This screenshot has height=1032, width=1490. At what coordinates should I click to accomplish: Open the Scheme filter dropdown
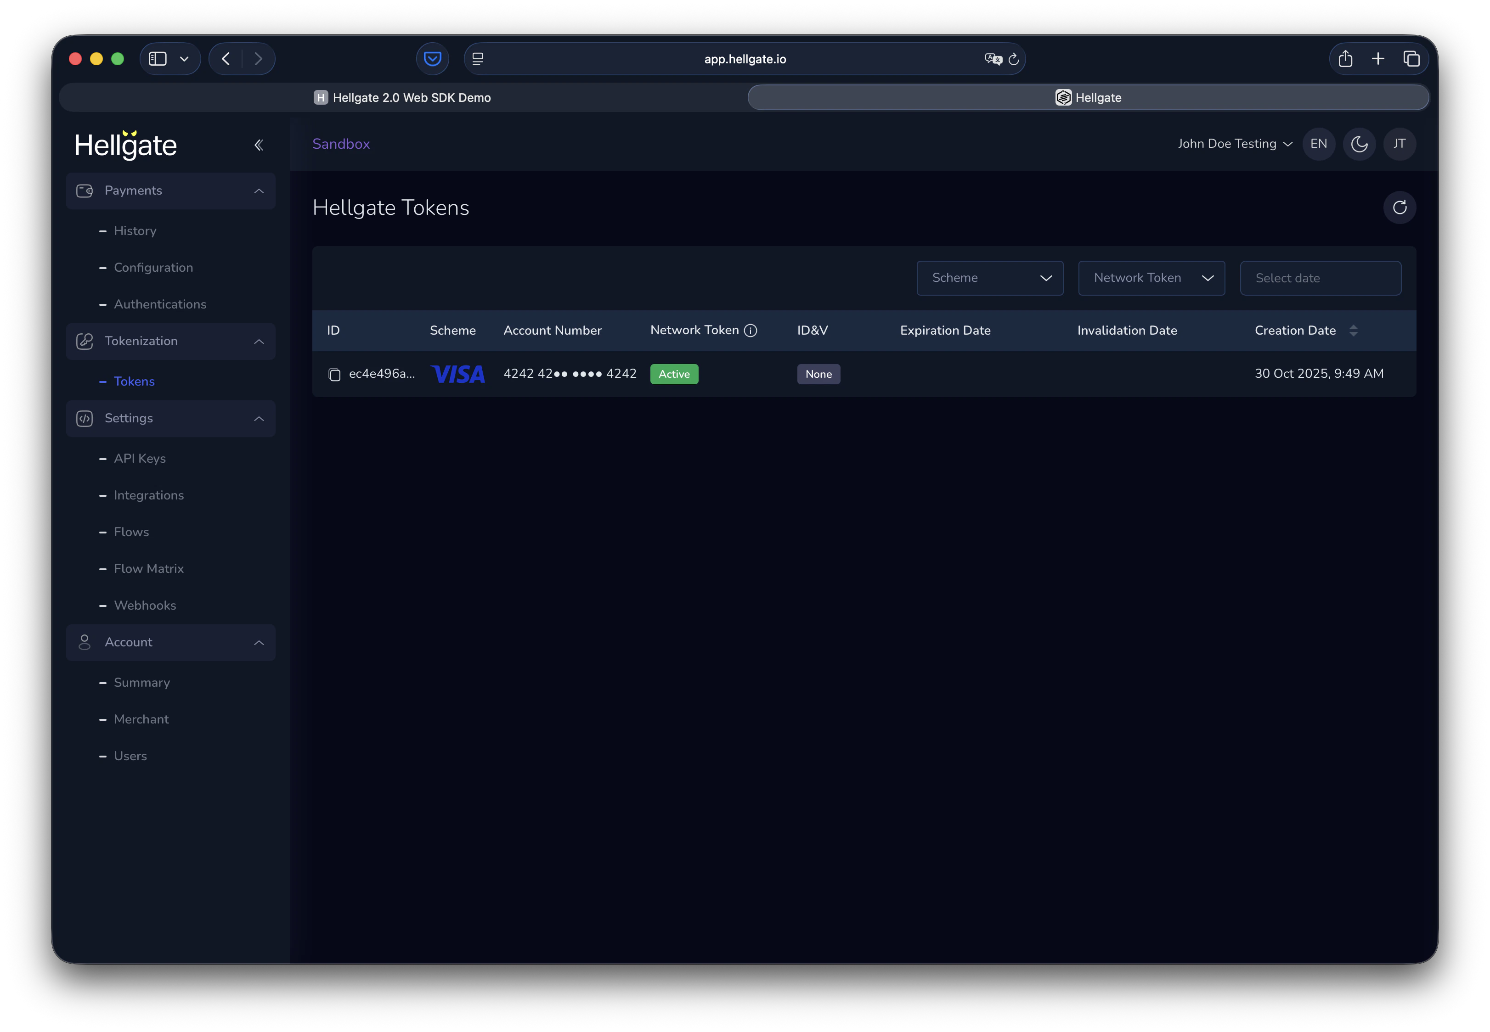pos(990,278)
